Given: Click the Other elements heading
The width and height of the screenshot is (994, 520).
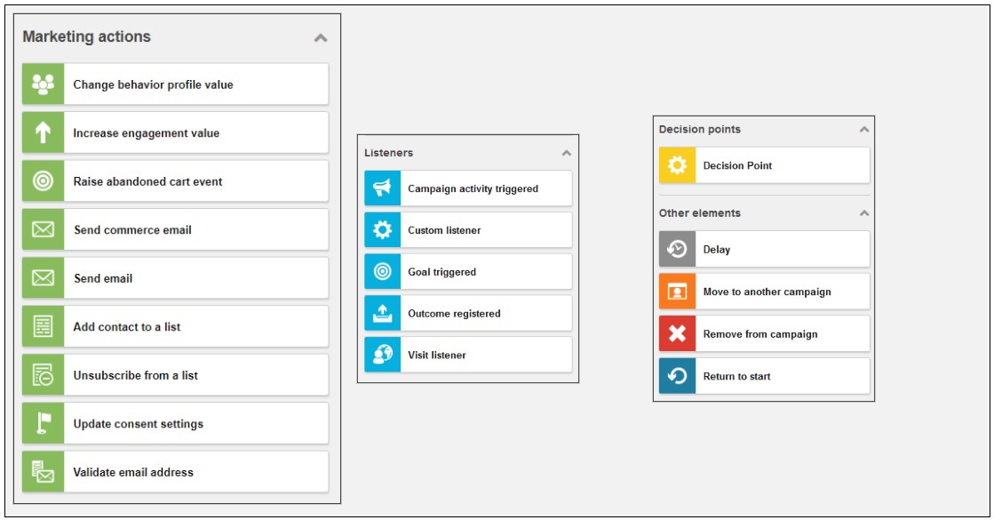Looking at the screenshot, I should point(699,213).
